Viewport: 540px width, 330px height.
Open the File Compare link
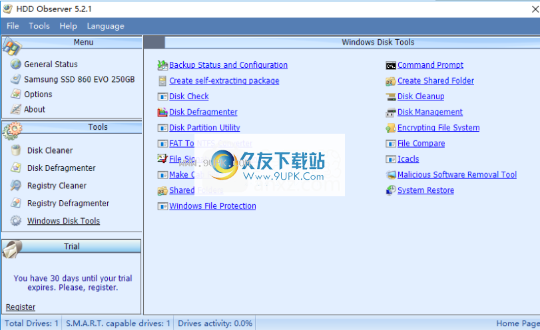point(421,144)
